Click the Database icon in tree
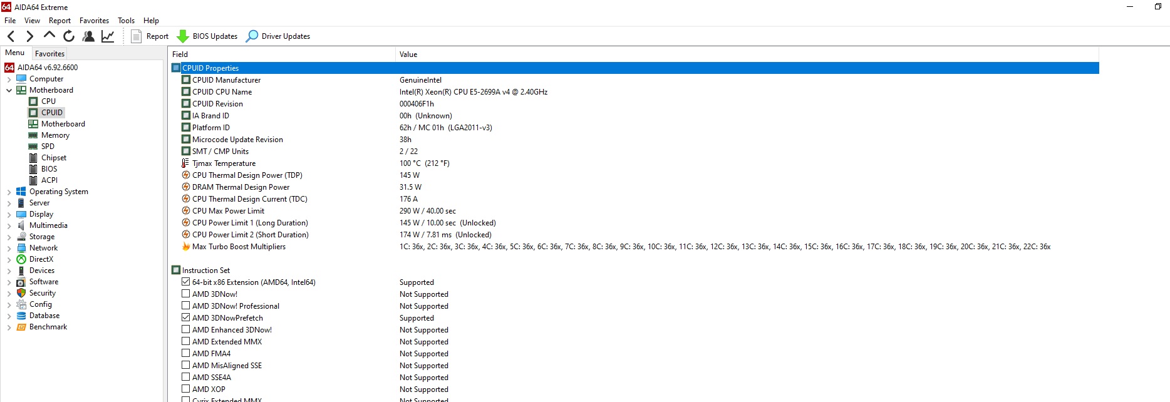The height and width of the screenshot is (402, 1170). coord(21,316)
